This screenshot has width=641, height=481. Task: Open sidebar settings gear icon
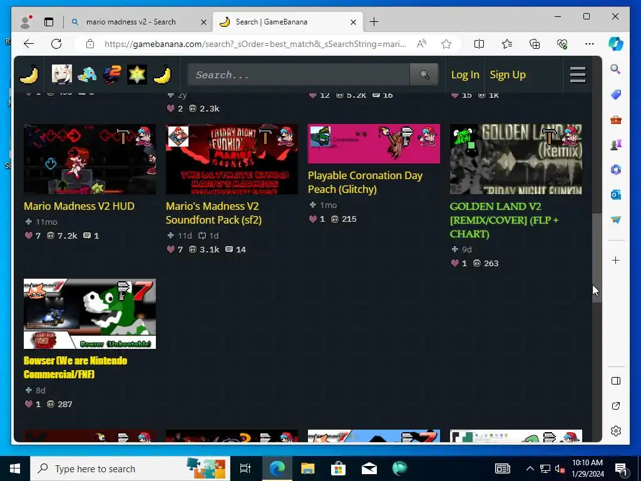coord(616,431)
